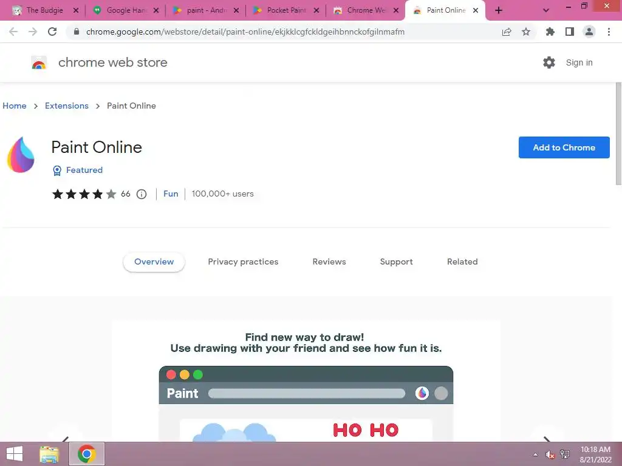Image resolution: width=622 pixels, height=466 pixels.
Task: Click the Paint Online droplet logo
Action: [x=21, y=155]
